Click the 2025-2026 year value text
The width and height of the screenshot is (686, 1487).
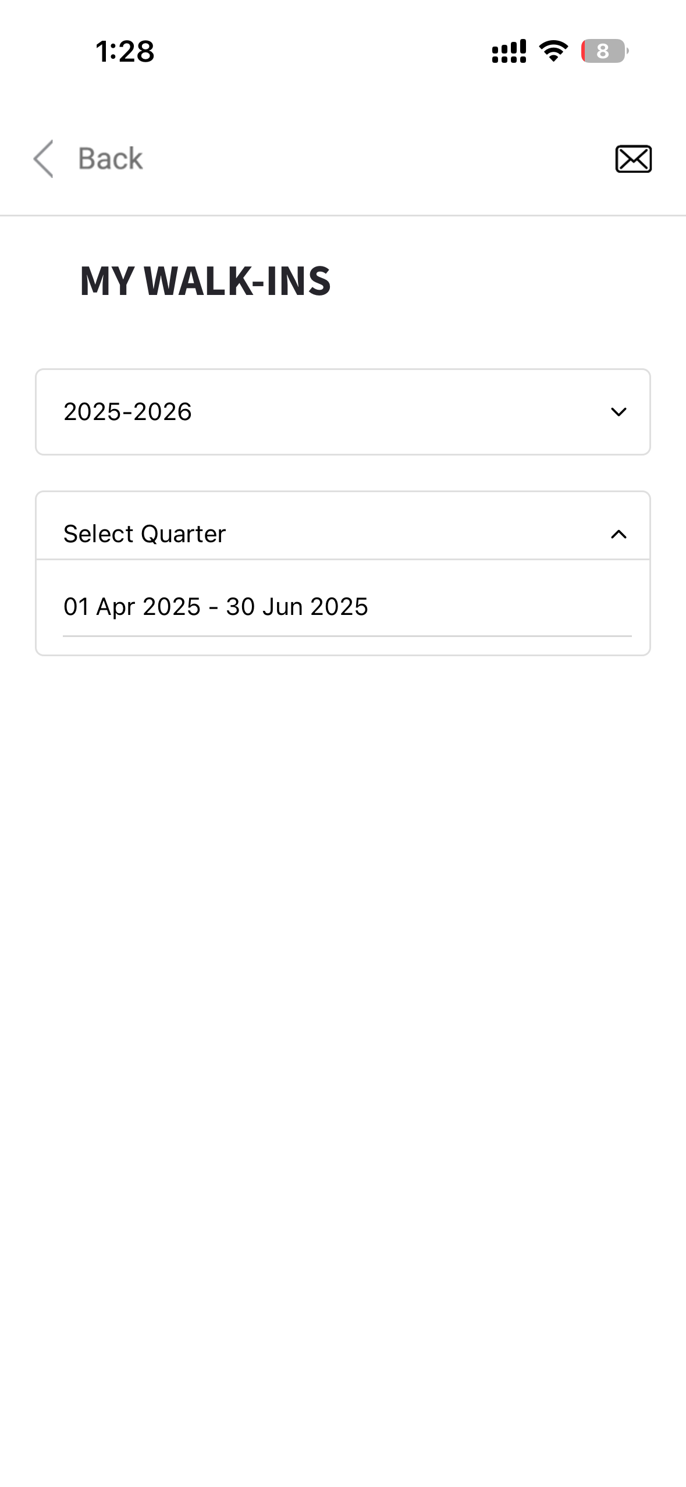(x=127, y=412)
